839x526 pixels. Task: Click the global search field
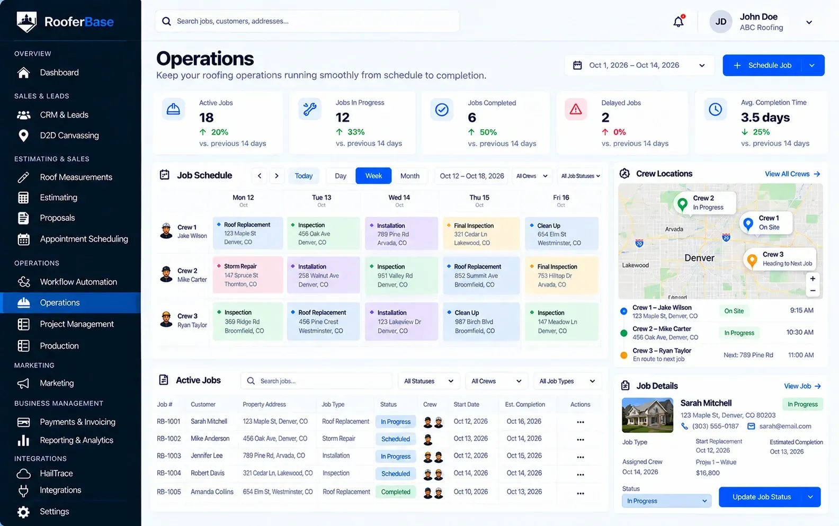[307, 21]
